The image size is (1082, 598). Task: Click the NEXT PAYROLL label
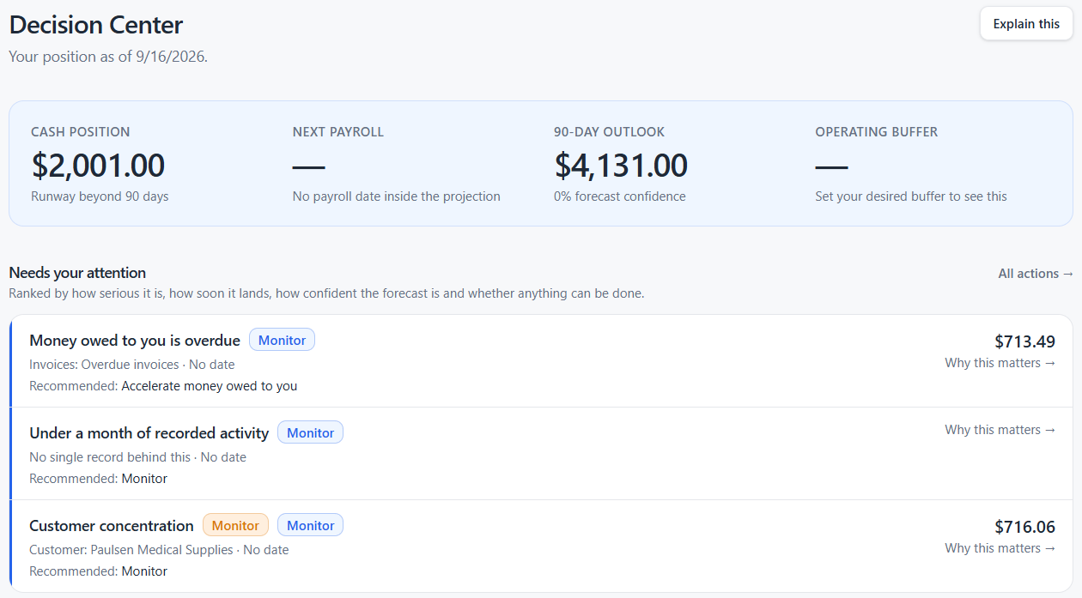click(338, 132)
